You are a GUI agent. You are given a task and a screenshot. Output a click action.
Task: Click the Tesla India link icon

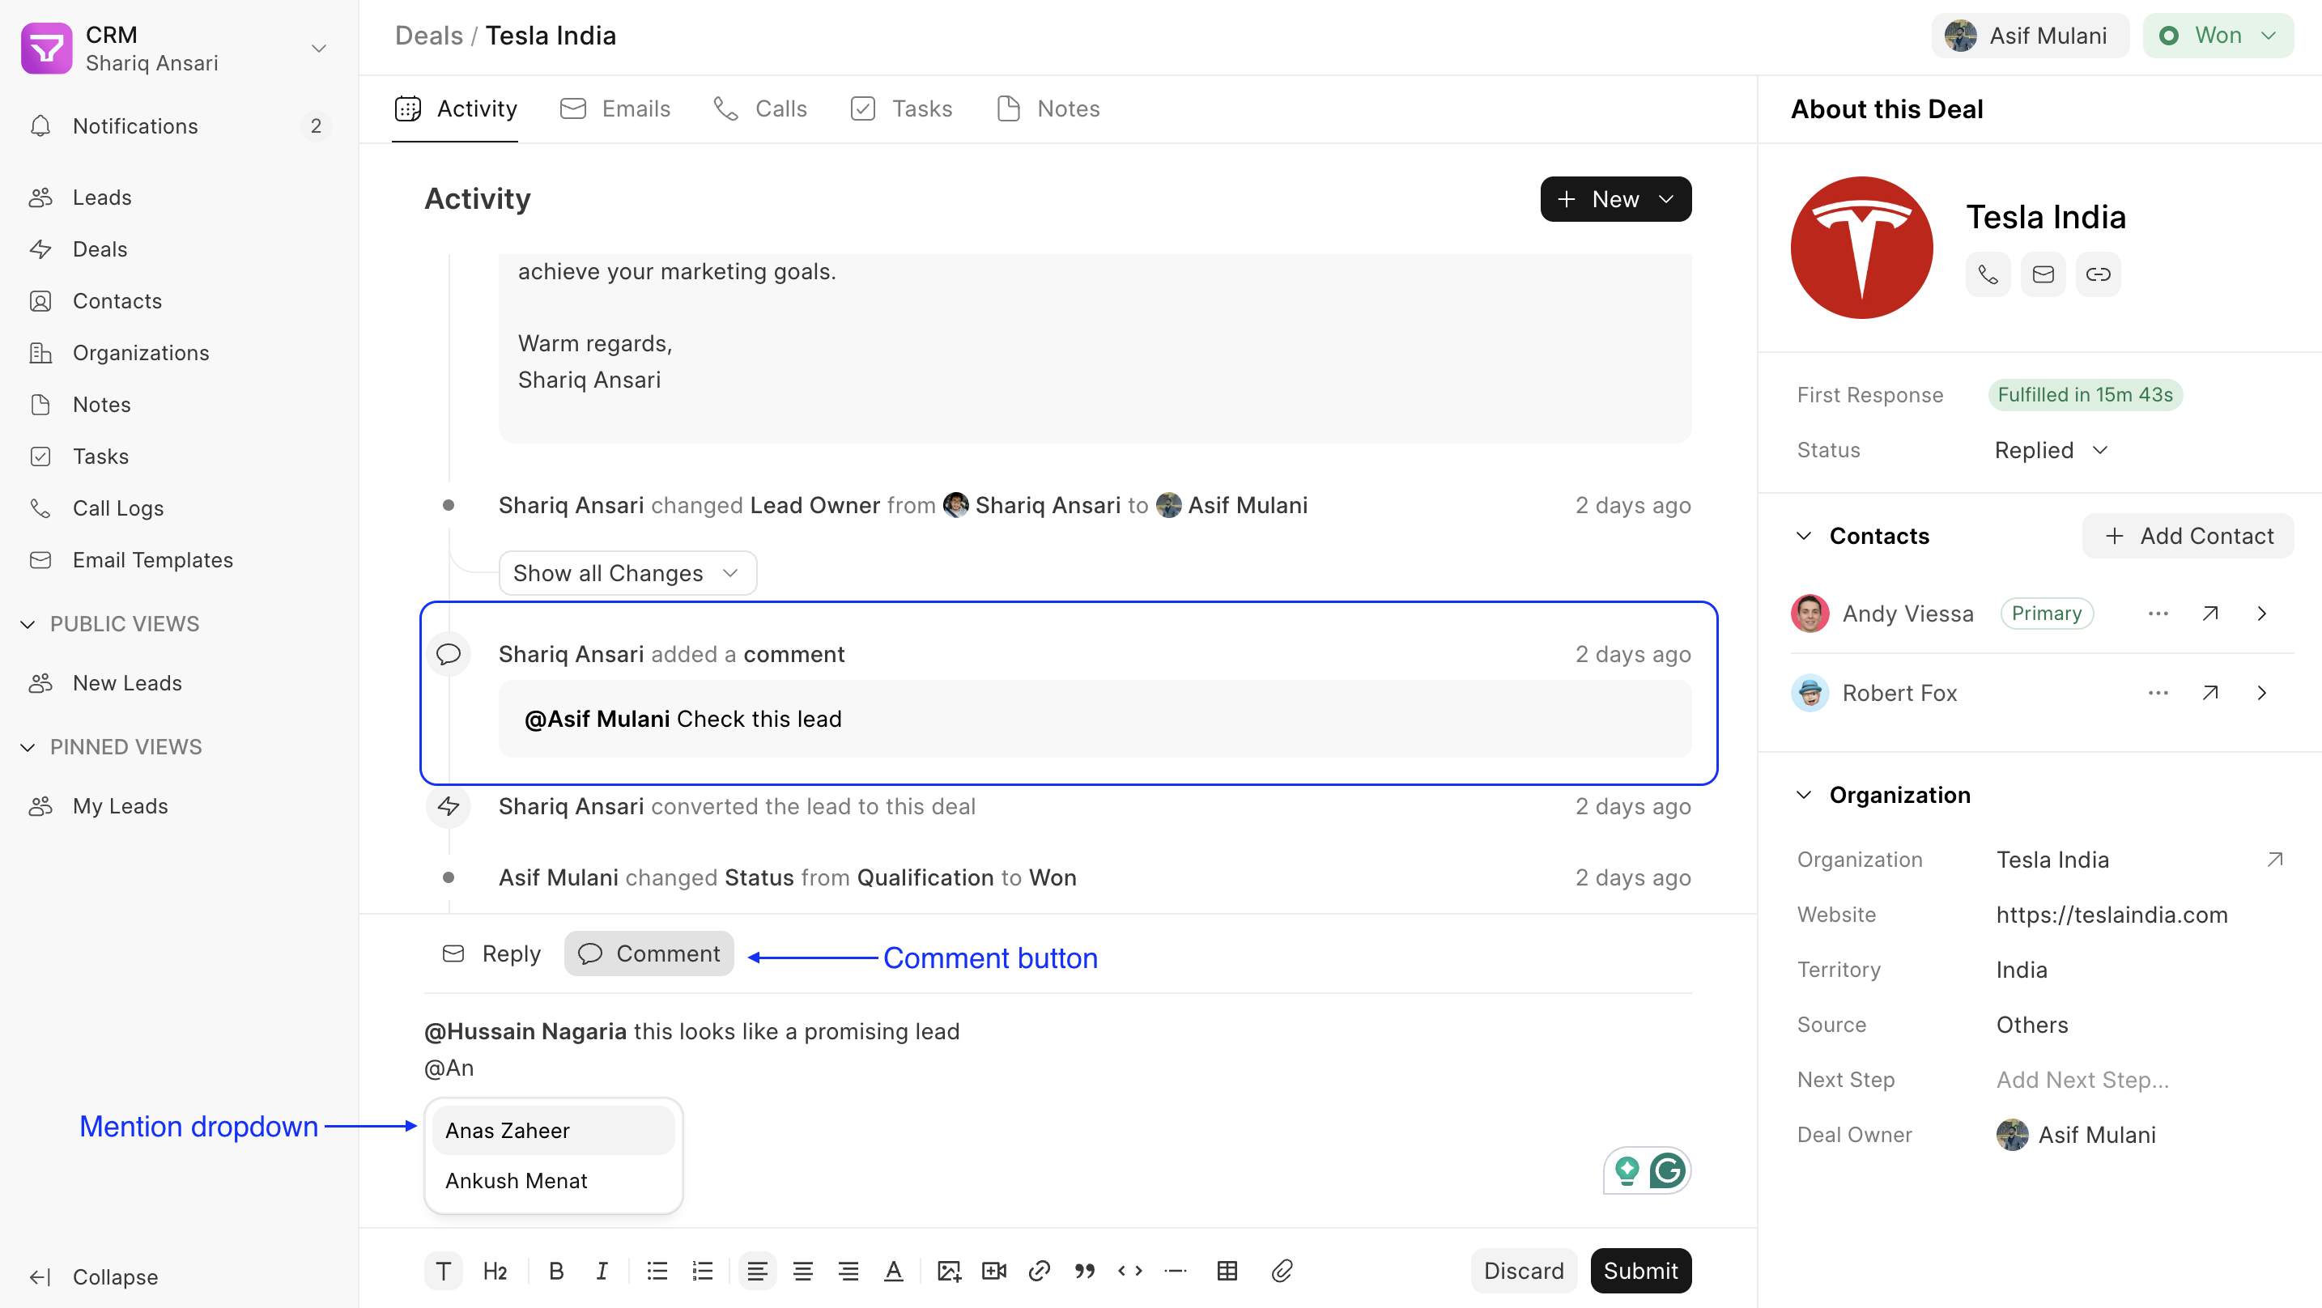(x=2098, y=274)
